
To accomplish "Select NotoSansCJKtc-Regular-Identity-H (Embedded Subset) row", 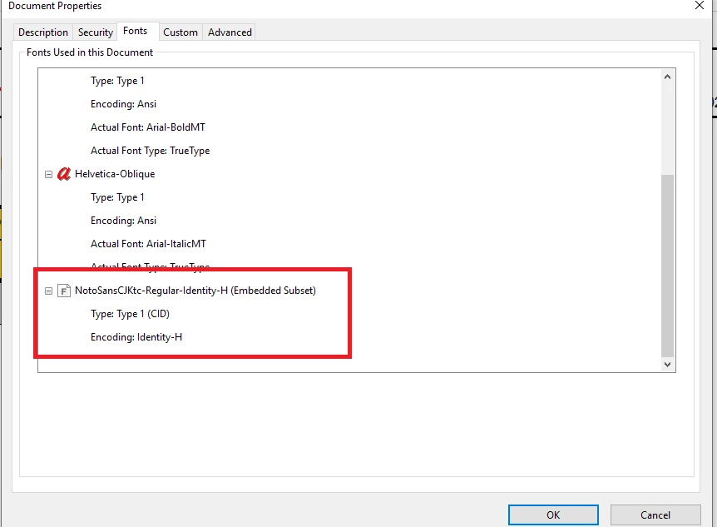I will point(195,291).
